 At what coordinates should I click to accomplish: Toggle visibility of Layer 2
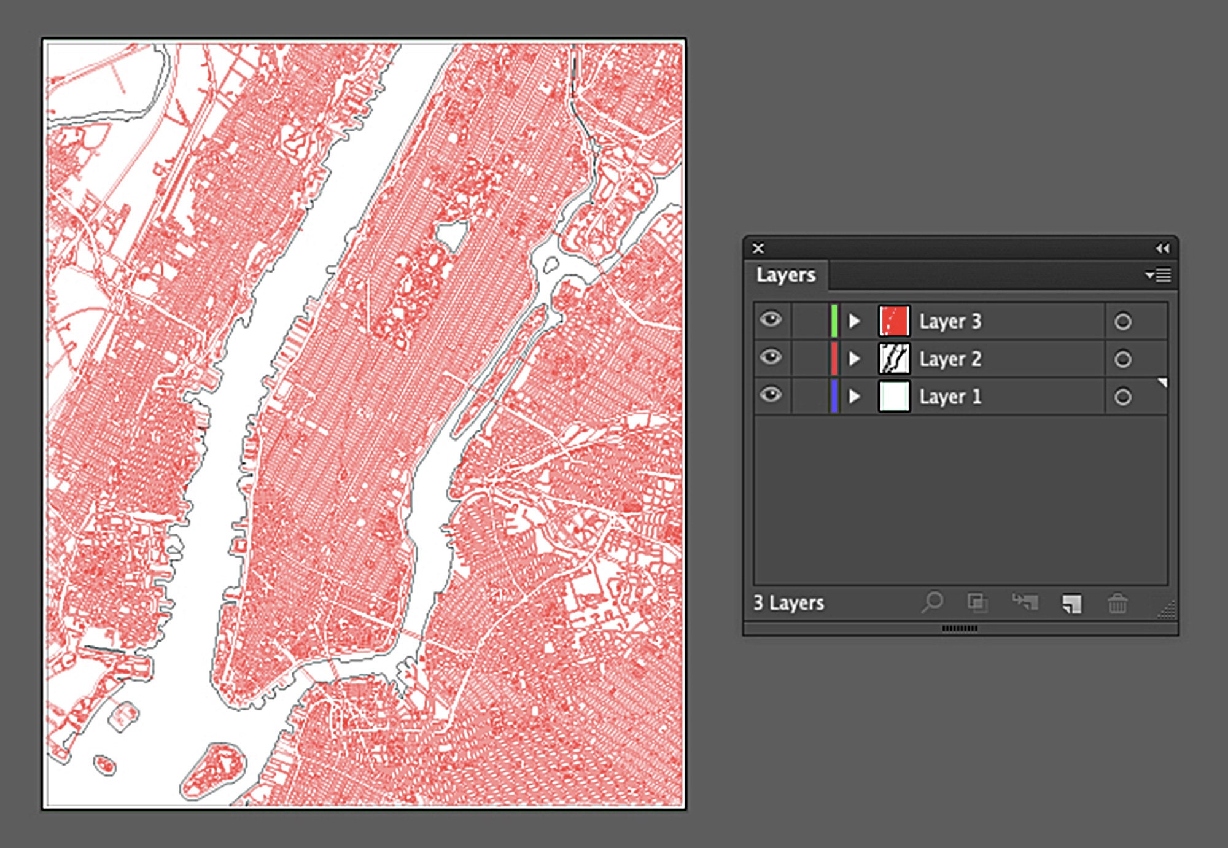click(x=772, y=359)
